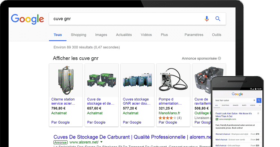Click the Google logo on the desktop page
The height and width of the screenshot is (147, 280).
[28, 19]
